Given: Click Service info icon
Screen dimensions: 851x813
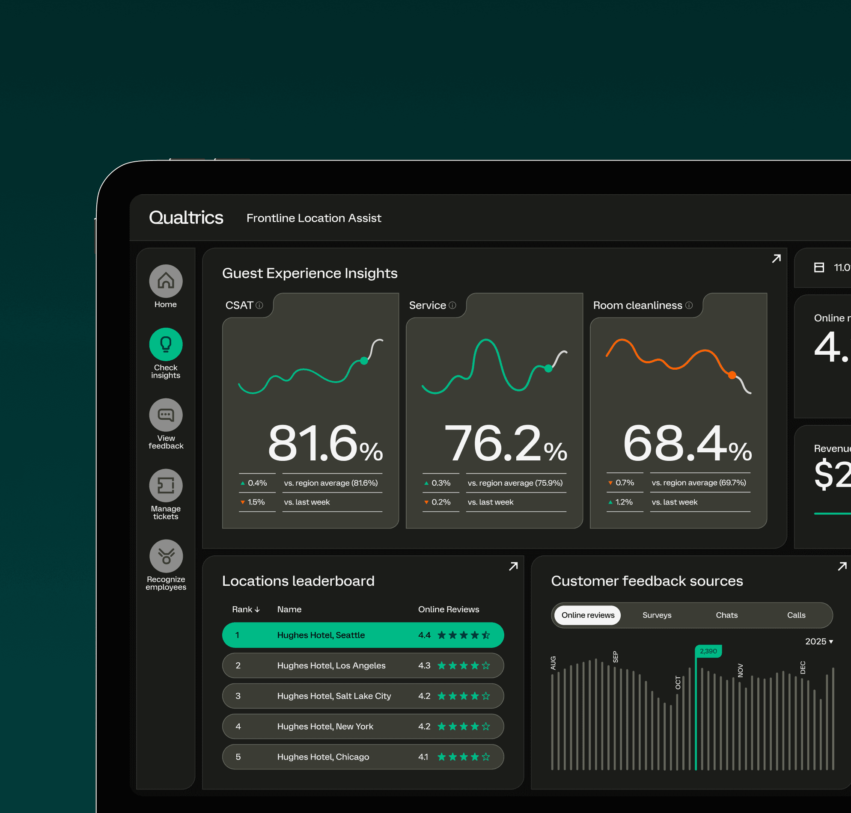Looking at the screenshot, I should (x=452, y=306).
